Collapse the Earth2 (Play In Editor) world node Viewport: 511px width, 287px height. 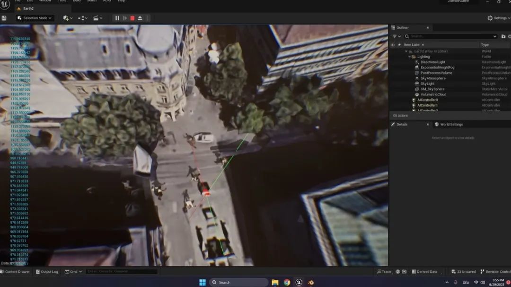click(x=406, y=51)
